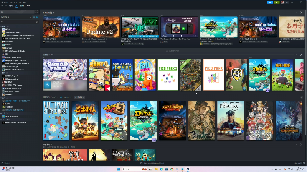Open the YIN profile tab
The image size is (307, 172).
(28, 6)
